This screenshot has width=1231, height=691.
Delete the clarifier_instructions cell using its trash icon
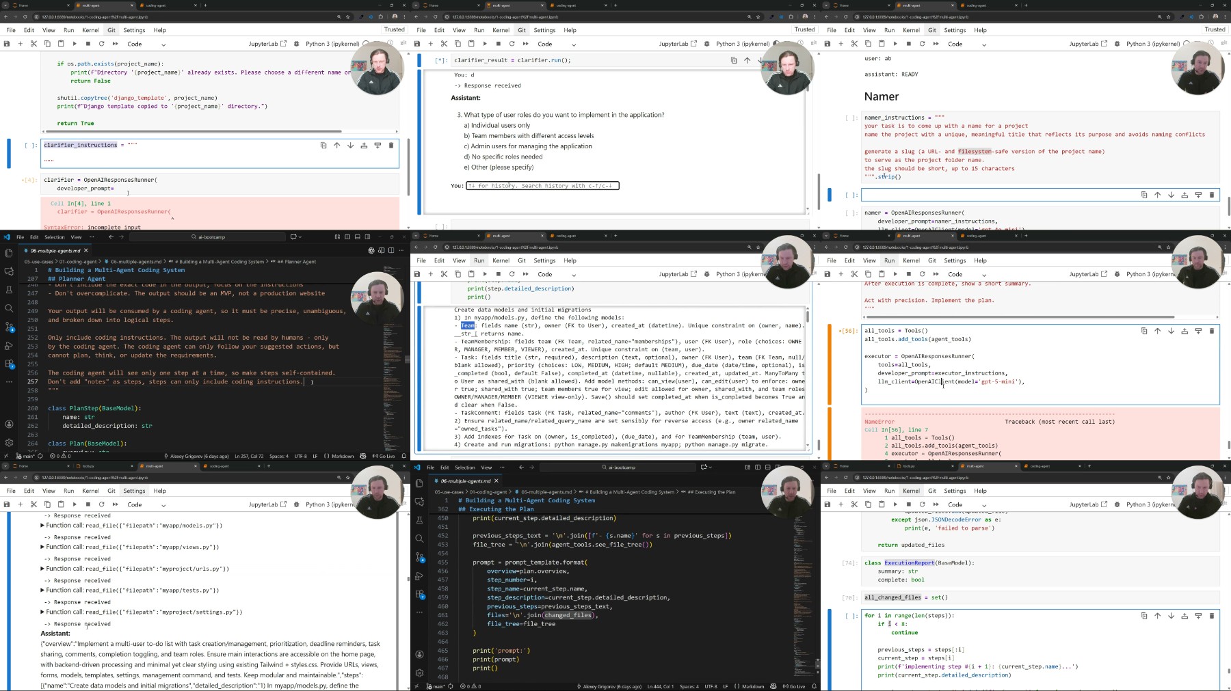tap(391, 145)
